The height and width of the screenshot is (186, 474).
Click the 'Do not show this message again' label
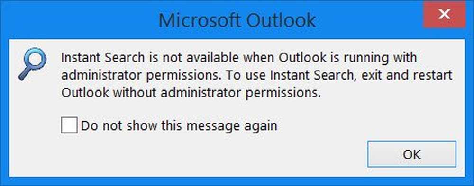click(179, 125)
